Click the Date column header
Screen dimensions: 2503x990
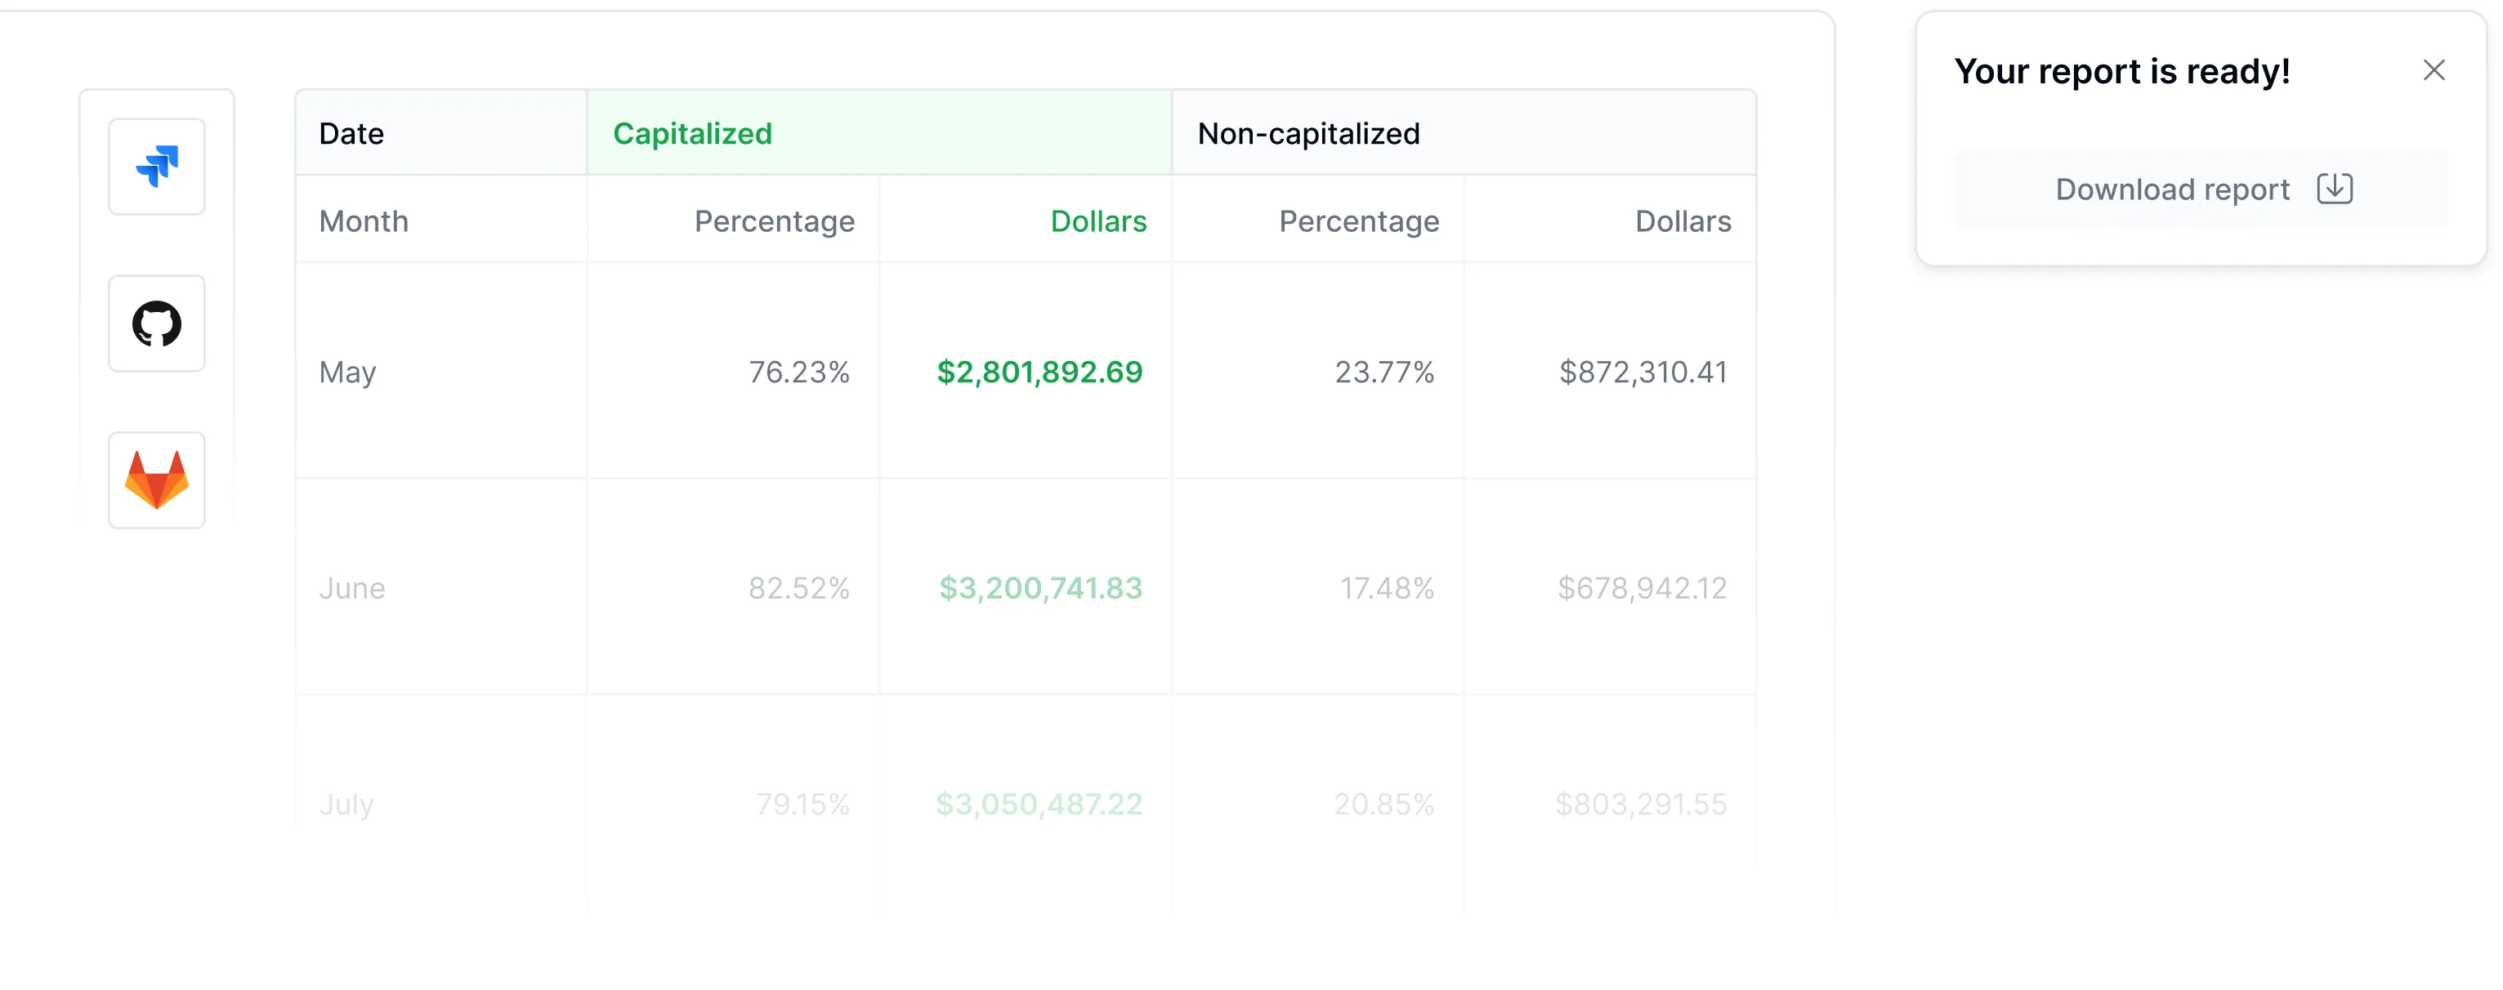pos(351,133)
